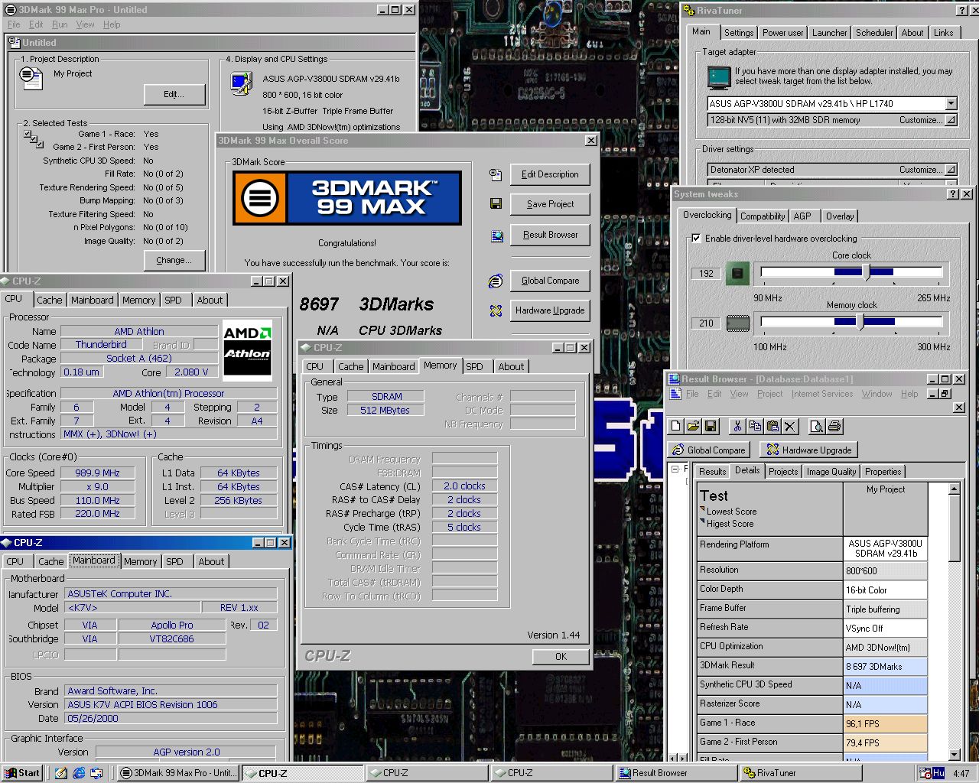Click New file icon in Result Browser toolbar

pos(676,427)
